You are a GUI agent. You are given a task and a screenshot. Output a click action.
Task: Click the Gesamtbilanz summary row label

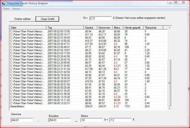coord(17,106)
